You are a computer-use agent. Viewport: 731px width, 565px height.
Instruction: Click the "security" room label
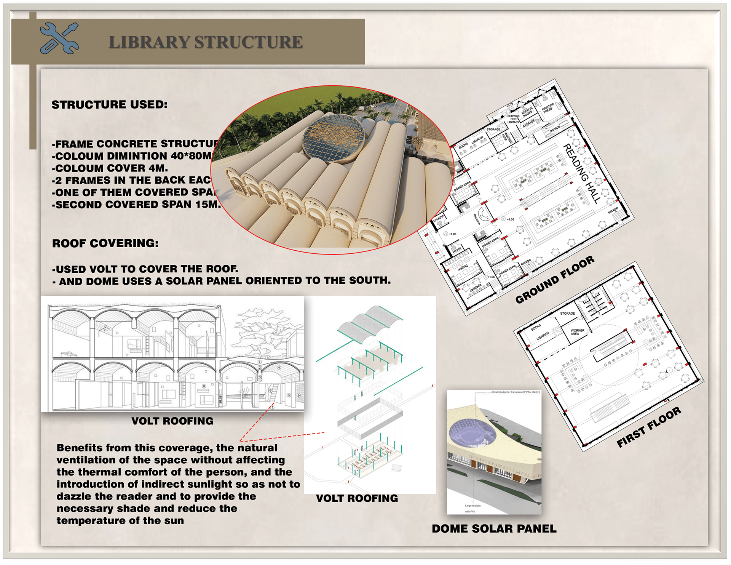pyautogui.click(x=456, y=250)
